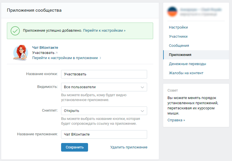Open the Справка » help link

[x=176, y=120]
